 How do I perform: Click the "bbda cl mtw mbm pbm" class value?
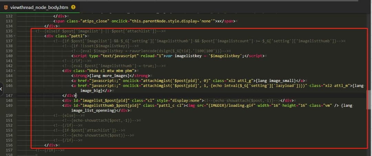(111, 71)
